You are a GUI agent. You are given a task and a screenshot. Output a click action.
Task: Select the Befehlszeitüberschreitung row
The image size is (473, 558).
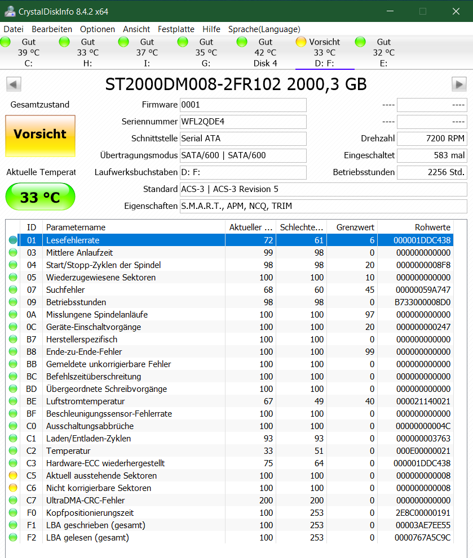(x=229, y=377)
